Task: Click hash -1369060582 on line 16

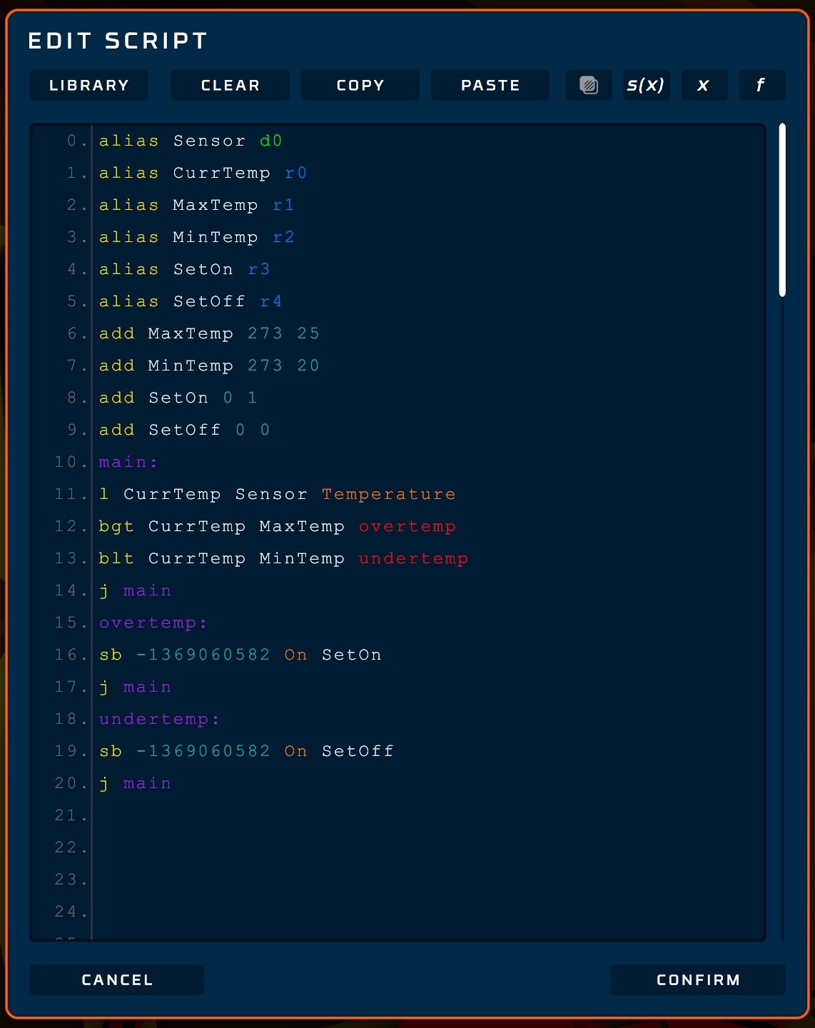Action: tap(203, 655)
